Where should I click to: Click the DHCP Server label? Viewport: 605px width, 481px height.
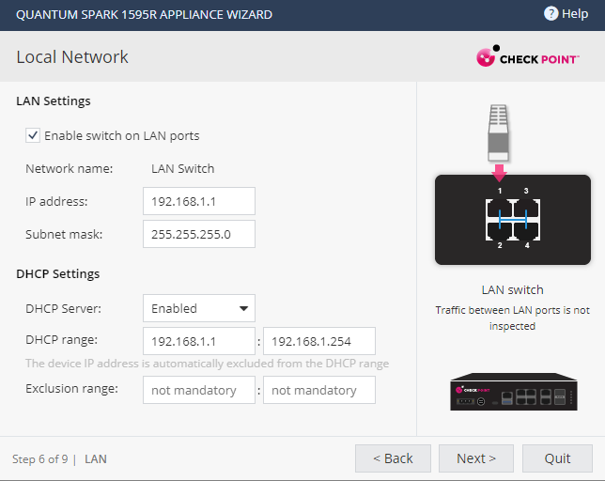pos(63,308)
